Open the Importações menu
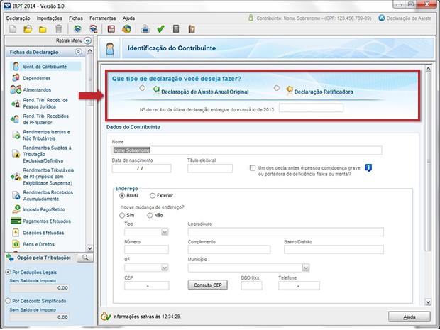Screen dimensions: 440x330 point(50,18)
